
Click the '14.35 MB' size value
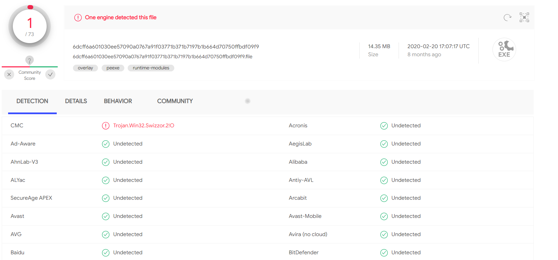379,46
